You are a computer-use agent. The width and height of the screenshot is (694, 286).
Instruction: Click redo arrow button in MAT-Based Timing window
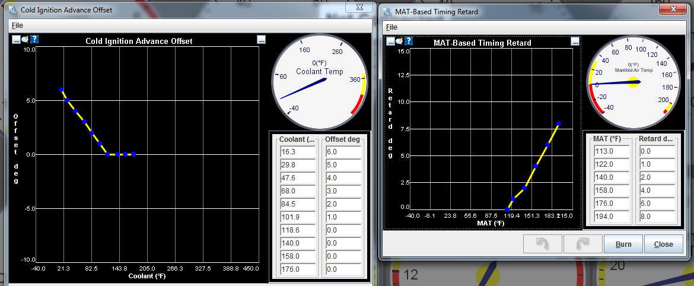(x=582, y=244)
